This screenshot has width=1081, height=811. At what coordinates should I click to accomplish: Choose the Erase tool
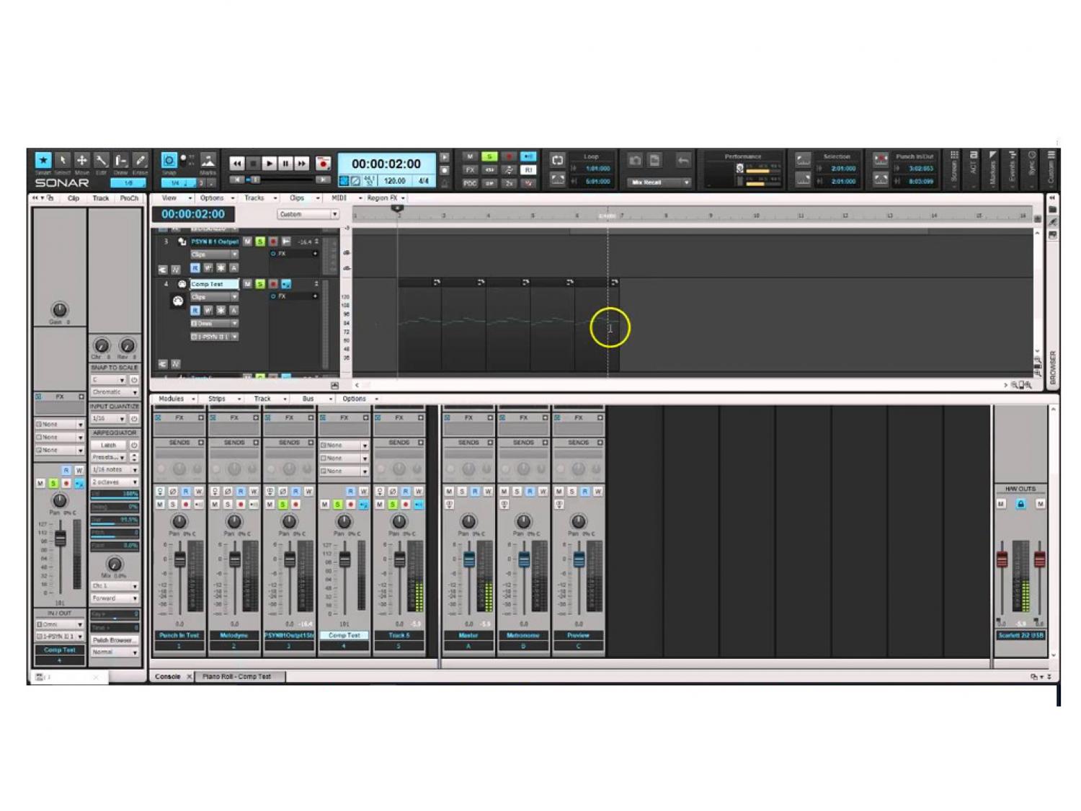(140, 161)
